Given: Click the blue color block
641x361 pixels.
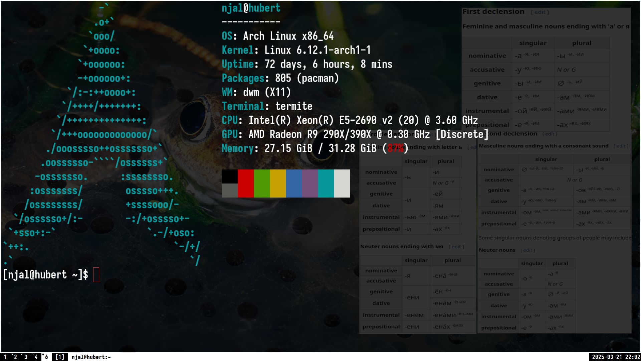Looking at the screenshot, I should pos(294,183).
